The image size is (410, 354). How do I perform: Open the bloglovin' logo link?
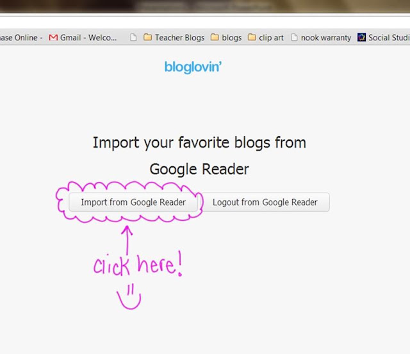tap(193, 67)
